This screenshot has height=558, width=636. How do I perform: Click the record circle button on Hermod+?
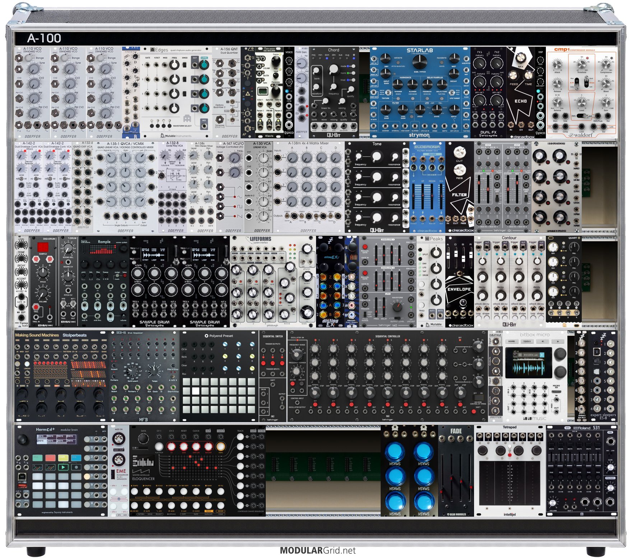[76, 467]
